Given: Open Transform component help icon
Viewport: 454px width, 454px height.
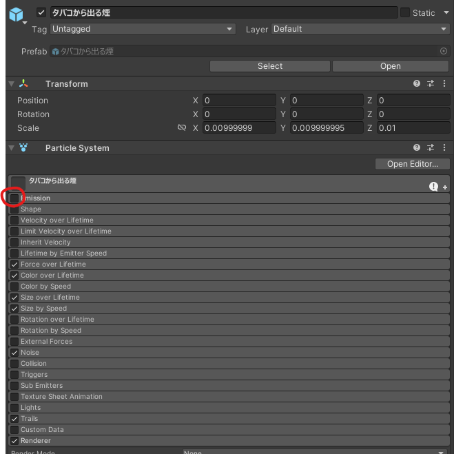Looking at the screenshot, I should (x=417, y=83).
